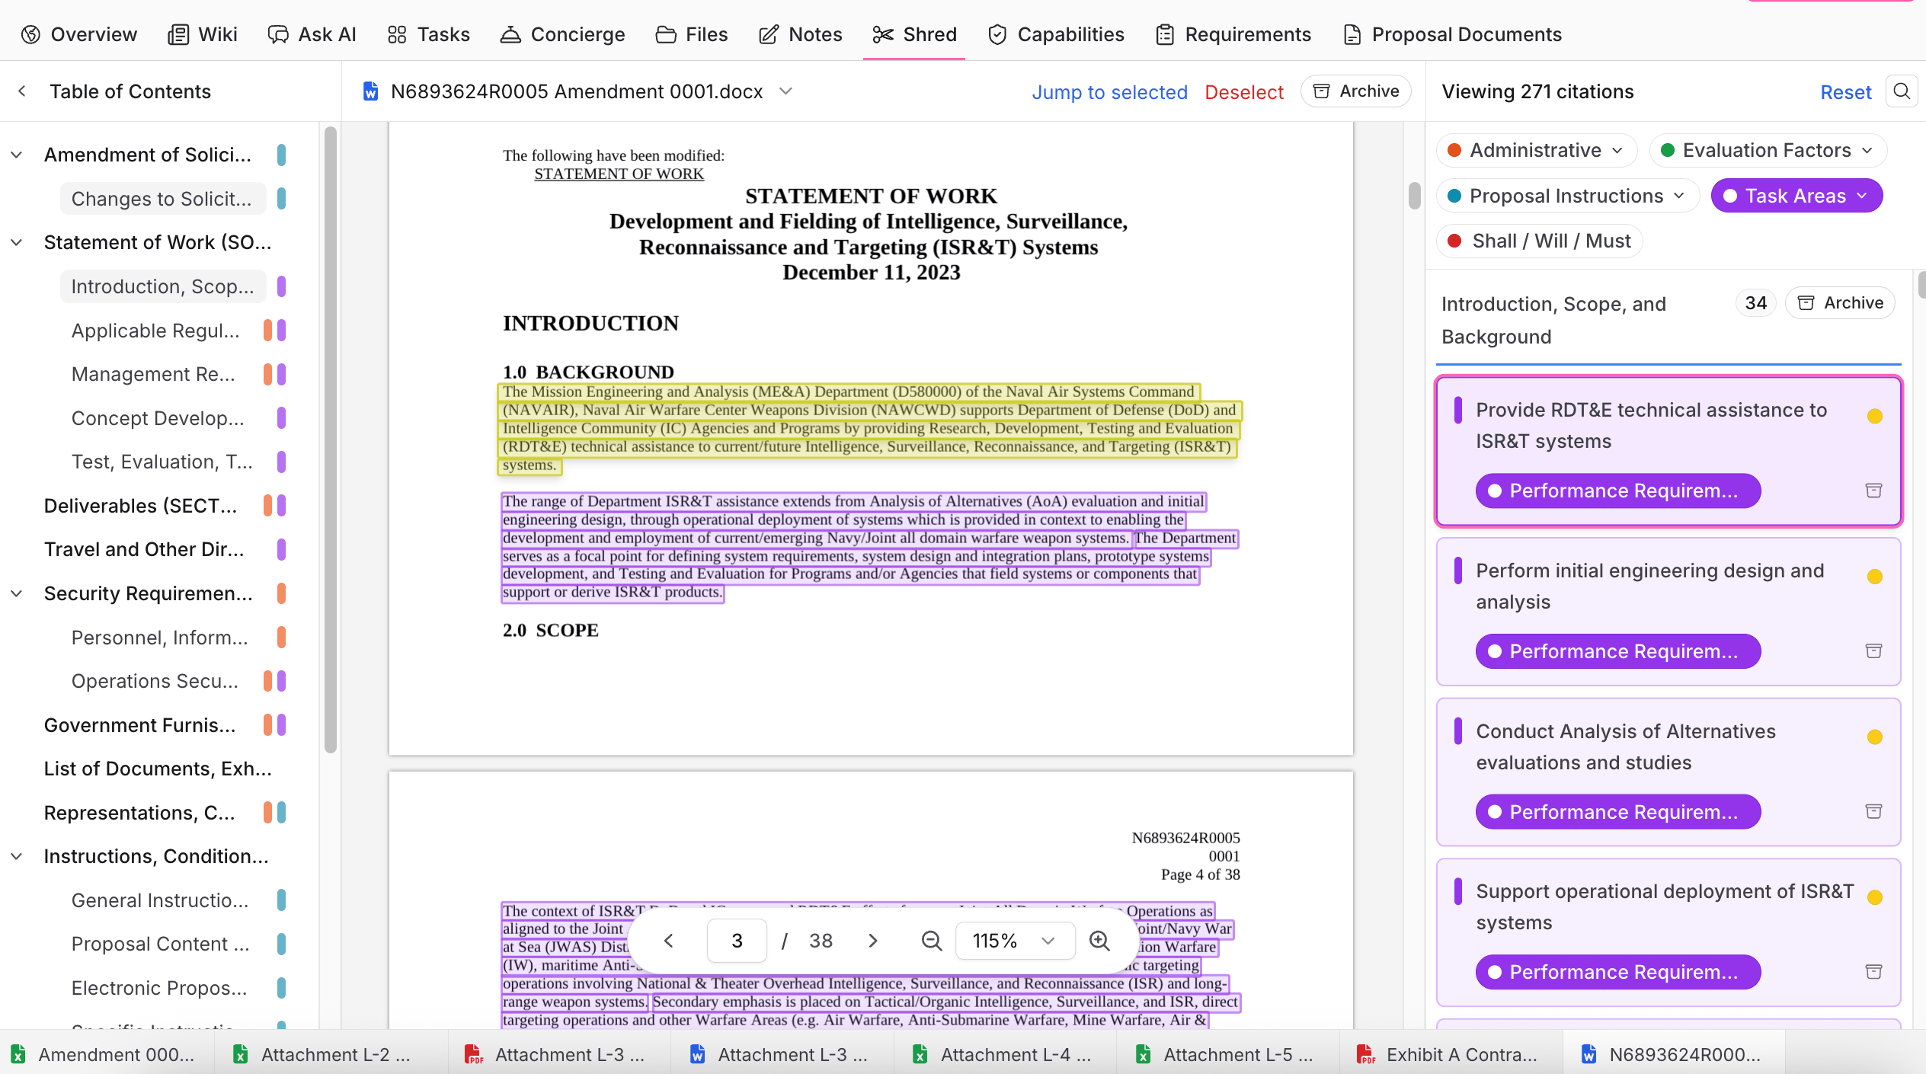Open the Capabilities tab
Image resolution: width=1926 pixels, height=1074 pixels.
point(1056,34)
